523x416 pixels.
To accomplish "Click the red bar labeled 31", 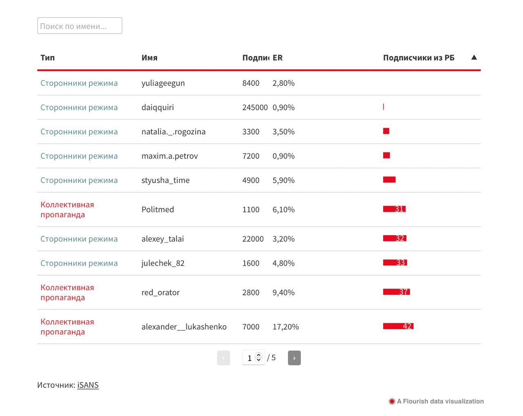I will click(394, 209).
